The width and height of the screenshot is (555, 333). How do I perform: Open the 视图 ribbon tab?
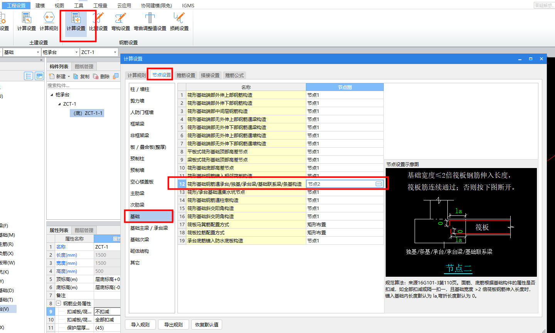coord(59,5)
